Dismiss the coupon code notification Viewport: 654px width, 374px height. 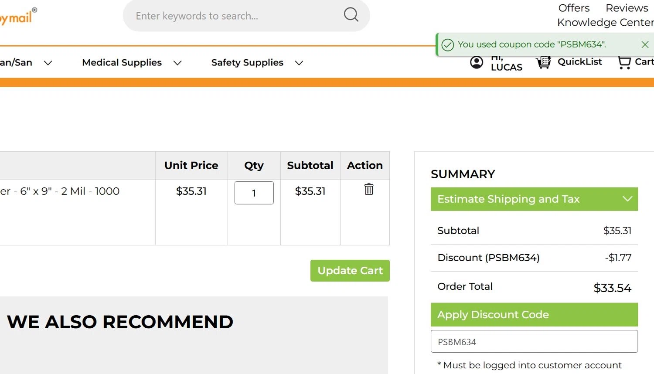(x=645, y=44)
